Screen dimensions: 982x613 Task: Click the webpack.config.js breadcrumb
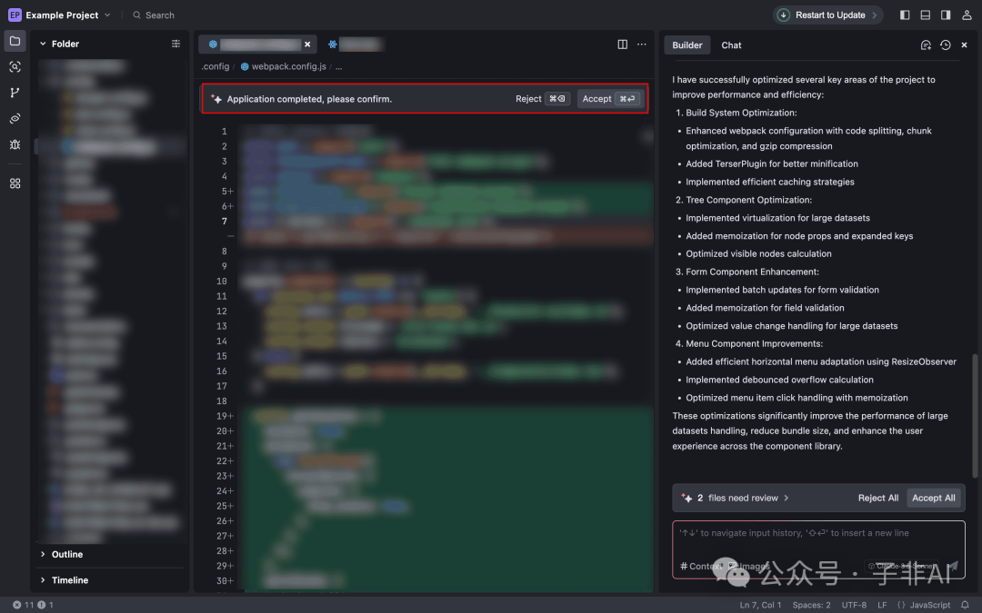click(x=283, y=66)
